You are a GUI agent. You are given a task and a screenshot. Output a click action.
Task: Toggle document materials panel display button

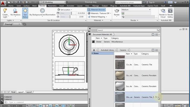153,34
